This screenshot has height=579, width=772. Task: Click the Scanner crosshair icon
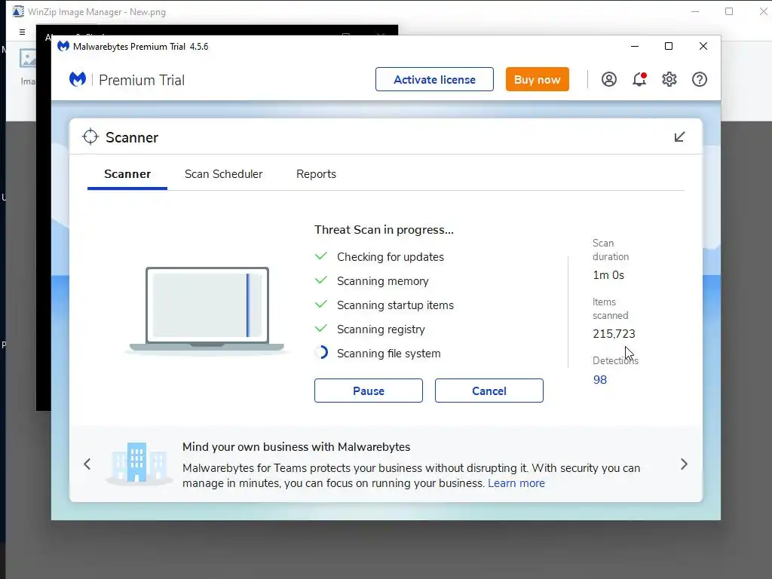(x=90, y=137)
